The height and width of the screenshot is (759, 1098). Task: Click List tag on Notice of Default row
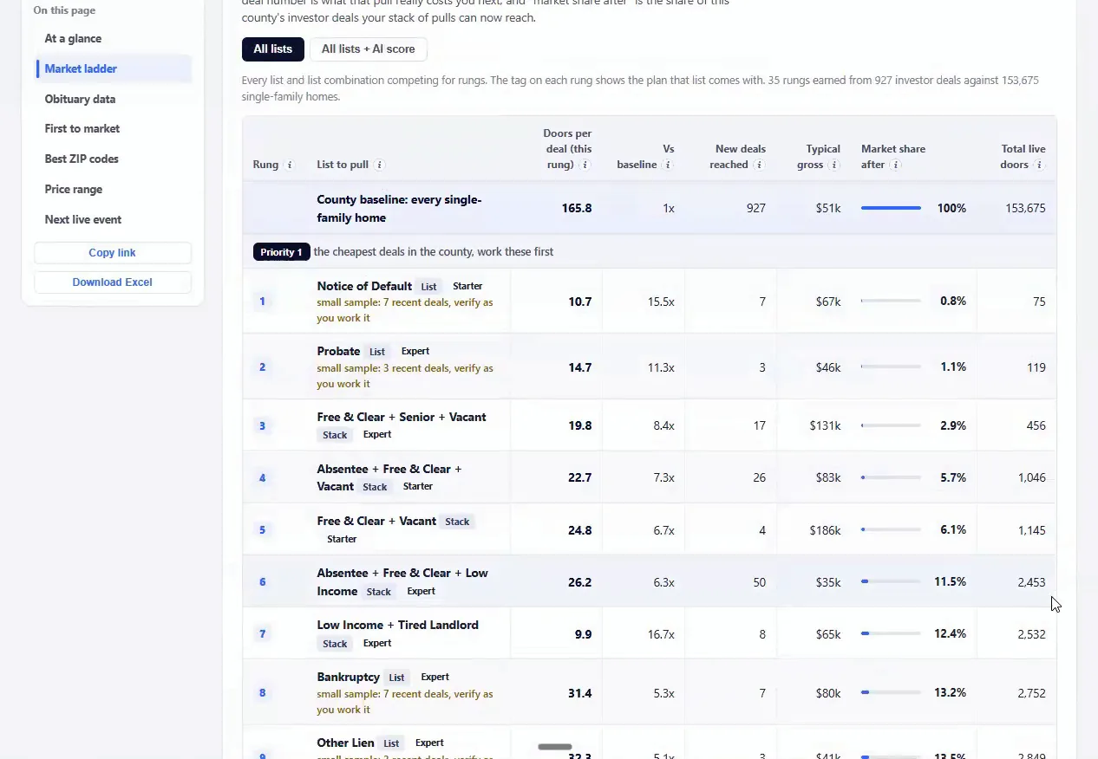click(429, 287)
